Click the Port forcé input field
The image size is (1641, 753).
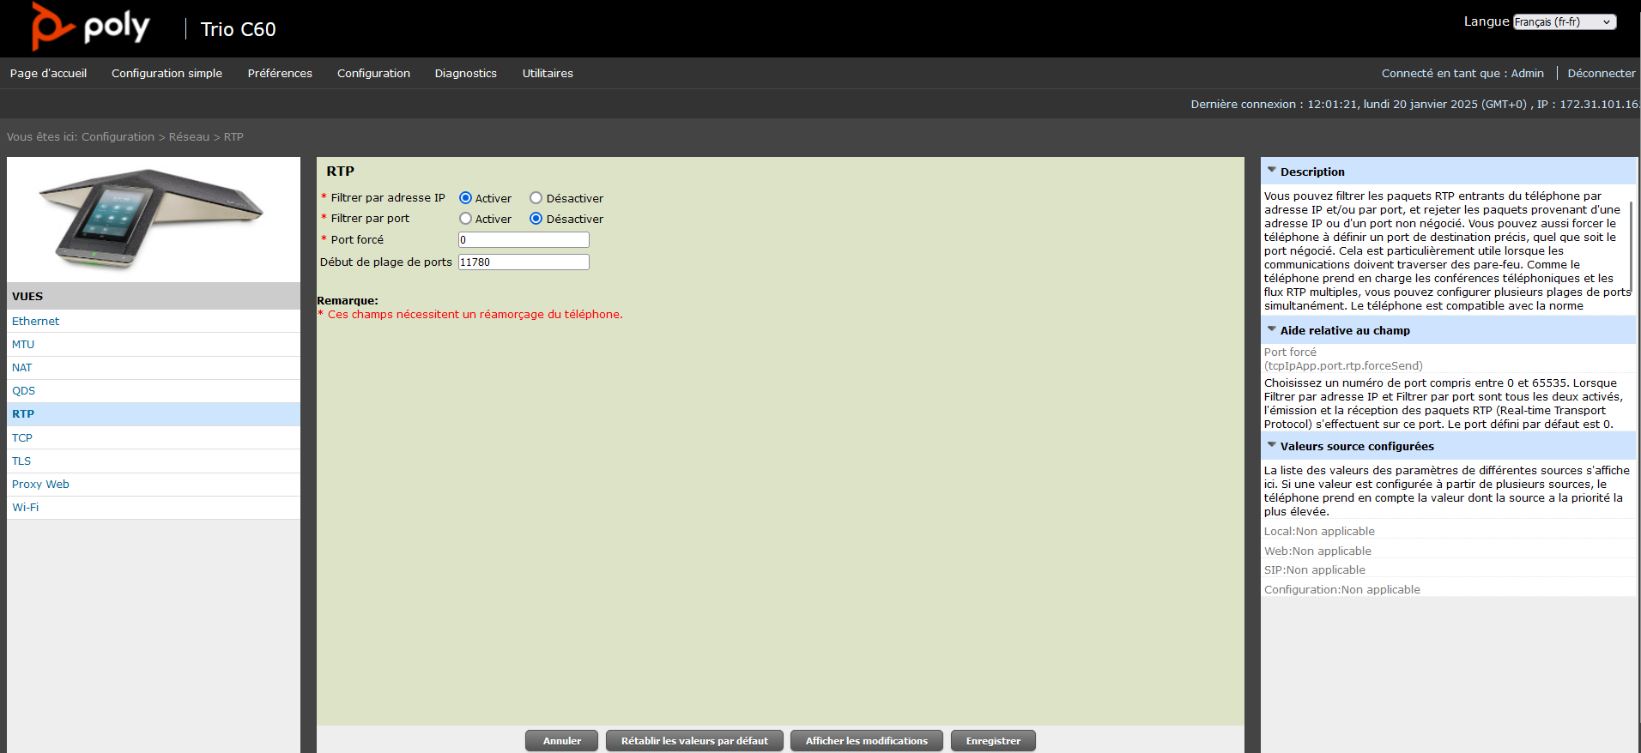click(x=524, y=240)
